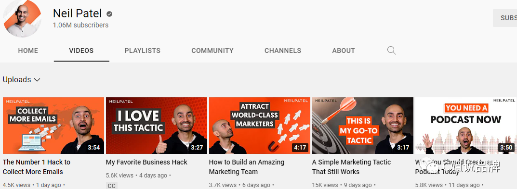Go to the COMMUNITY tab

pyautogui.click(x=212, y=50)
